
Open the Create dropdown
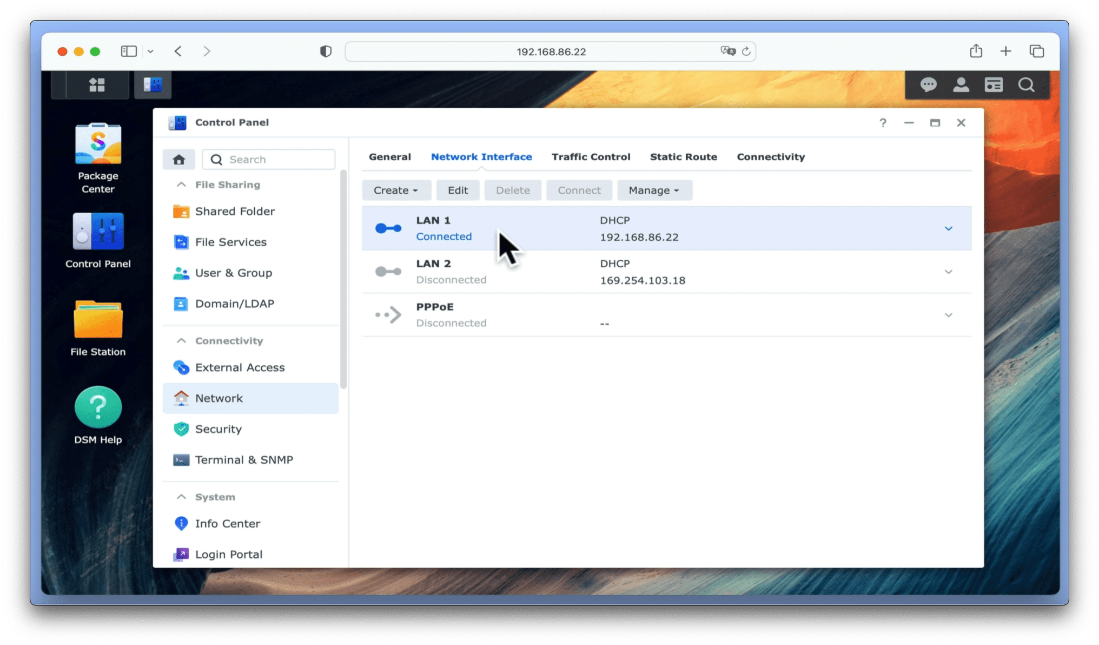[396, 190]
